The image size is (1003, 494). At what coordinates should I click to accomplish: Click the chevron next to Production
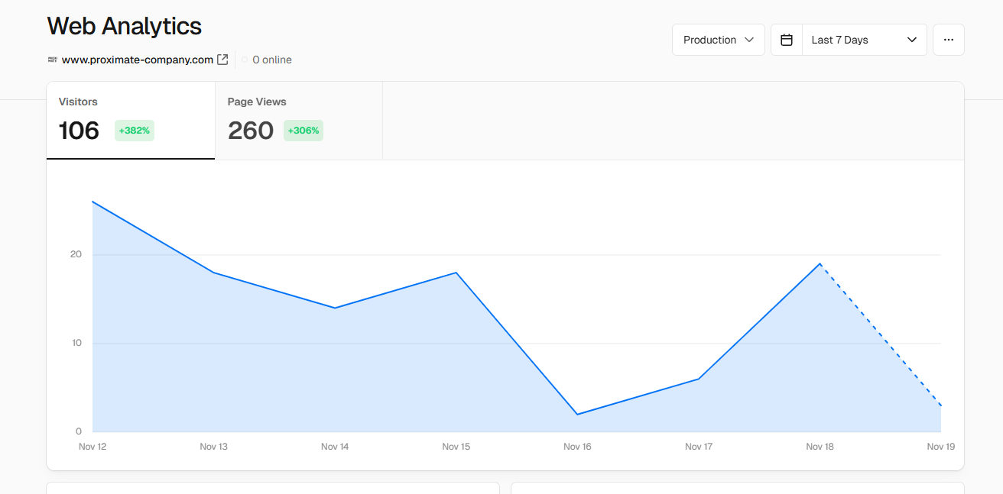[x=748, y=40]
